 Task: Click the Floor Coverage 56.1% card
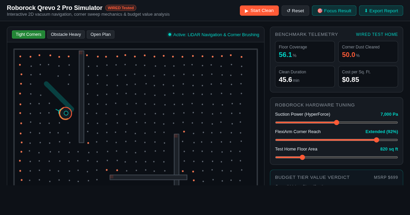(x=305, y=52)
